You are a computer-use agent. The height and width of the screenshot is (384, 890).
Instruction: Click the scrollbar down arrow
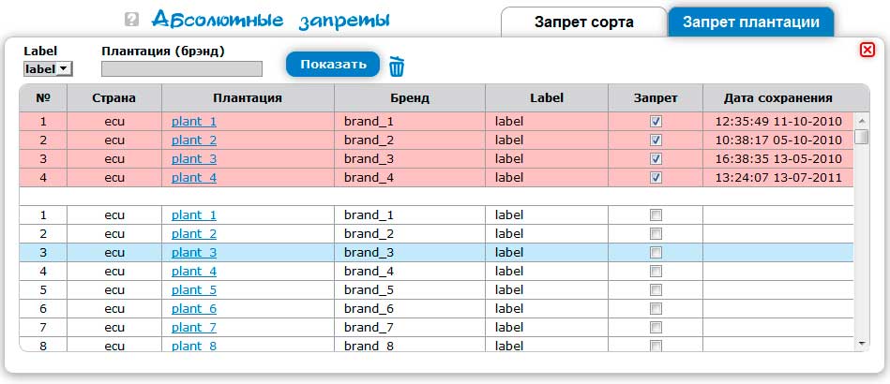click(x=862, y=344)
